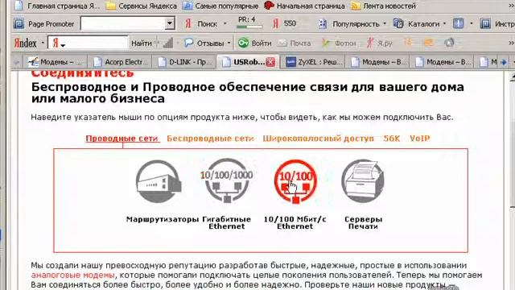Expand the Отзывы dropdown arrow

click(229, 43)
